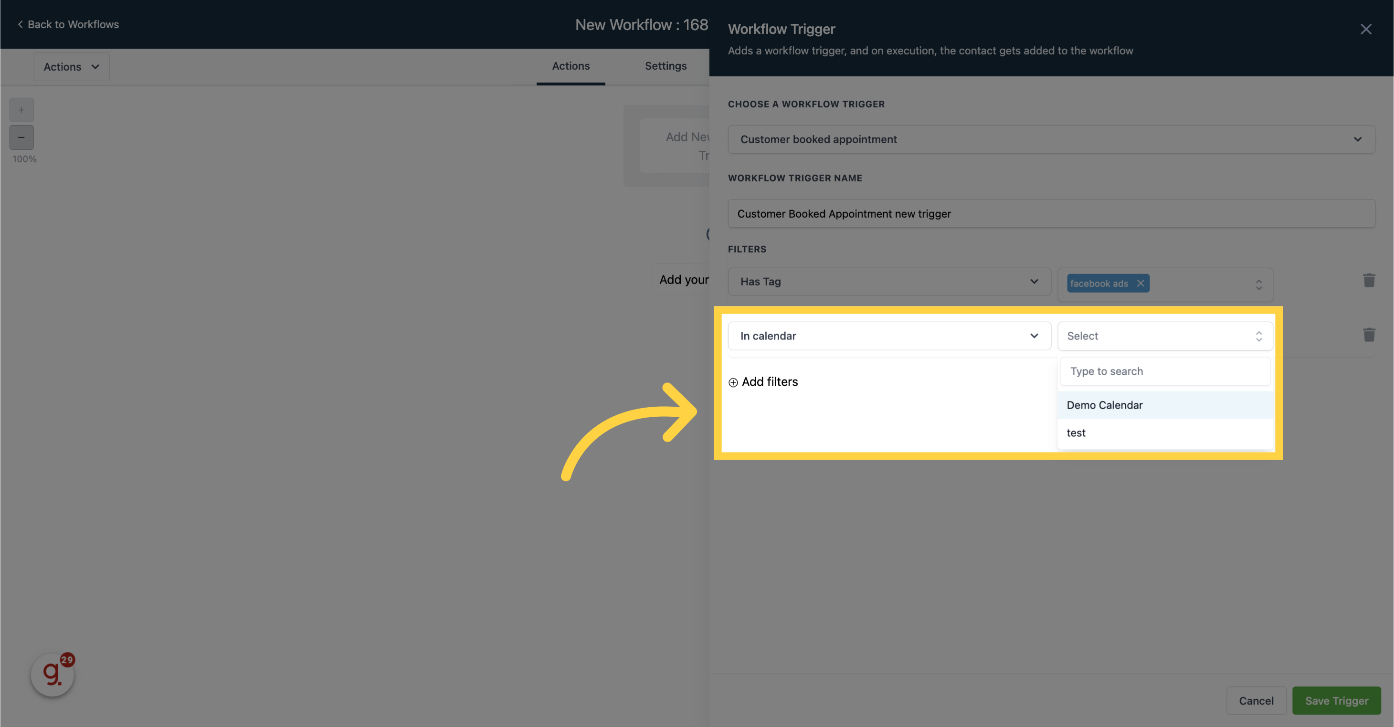Screen dimensions: 1394x727
Task: Click the Add filters plus icon
Action: click(x=733, y=381)
